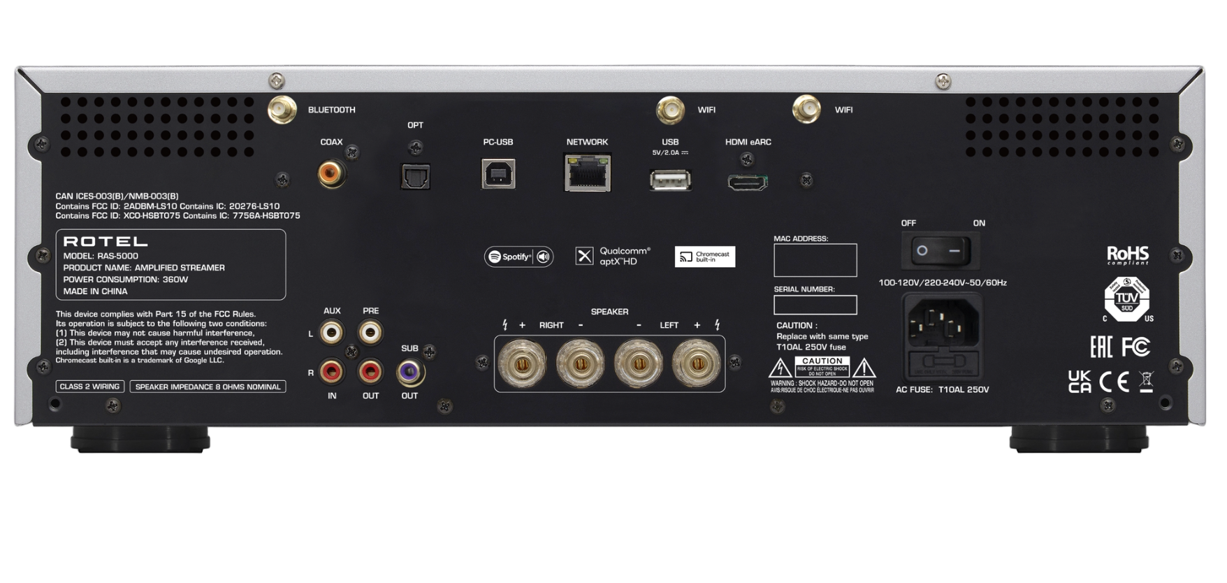Viewport: 1227px width, 583px height.
Task: Click the FCC logo
Action: point(1136,347)
